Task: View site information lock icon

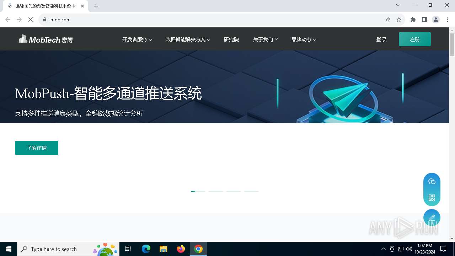Action: coord(45,20)
